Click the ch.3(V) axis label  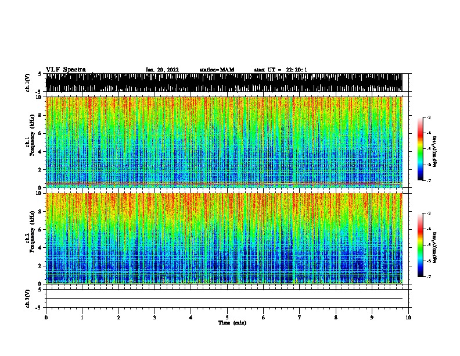28,298
